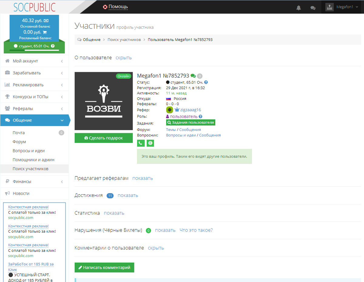Viewport: 364px width, 282px height.
Task: Click the help icon beside role 'пользователь'
Action: [201, 116]
